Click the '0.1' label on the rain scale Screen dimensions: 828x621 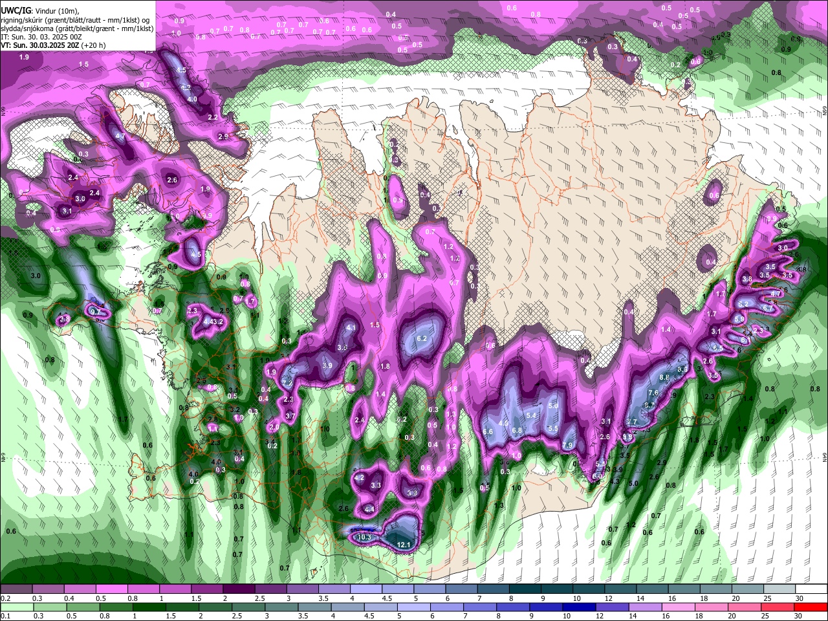click(x=5, y=616)
